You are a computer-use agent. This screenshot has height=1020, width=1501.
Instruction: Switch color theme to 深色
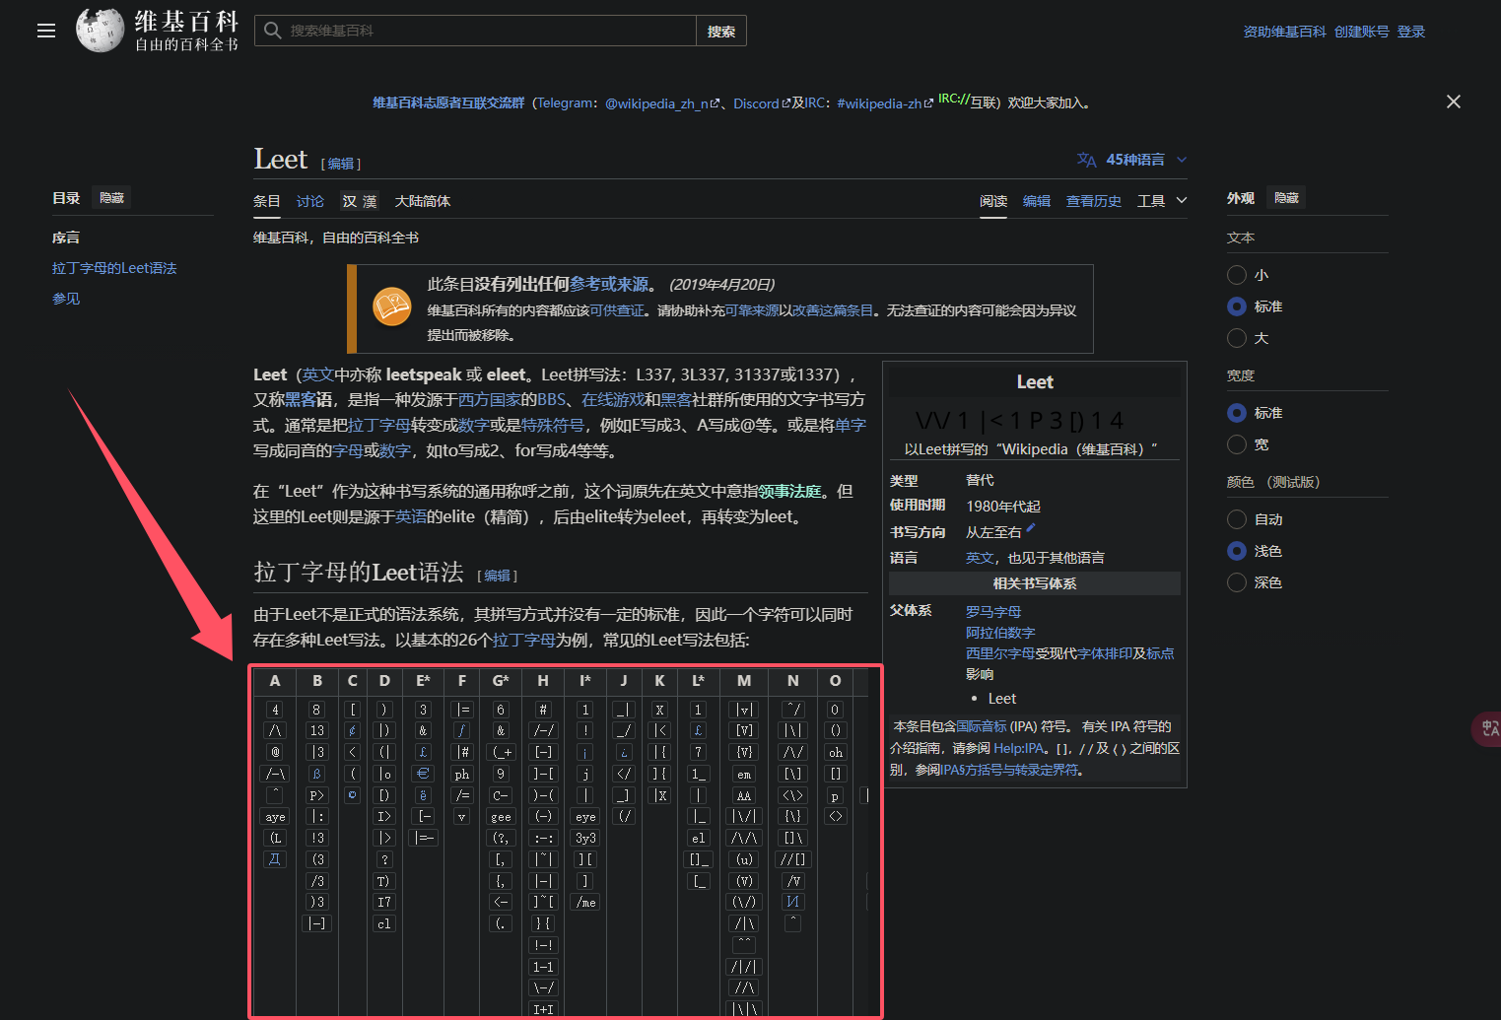pos(1237,582)
